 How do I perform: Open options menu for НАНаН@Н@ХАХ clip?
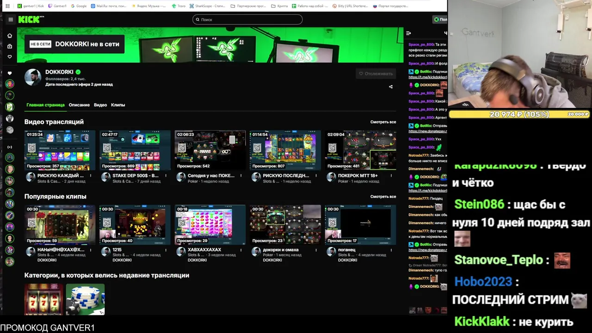click(91, 250)
